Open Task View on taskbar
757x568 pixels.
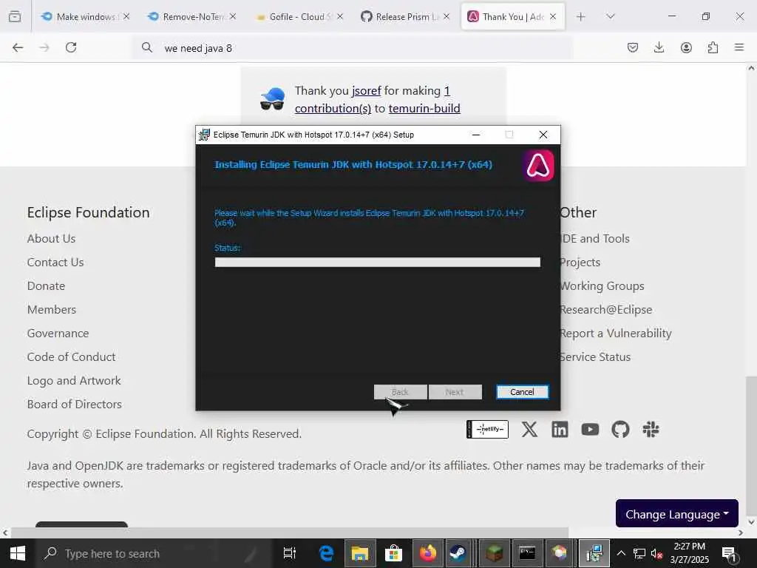coord(289,553)
